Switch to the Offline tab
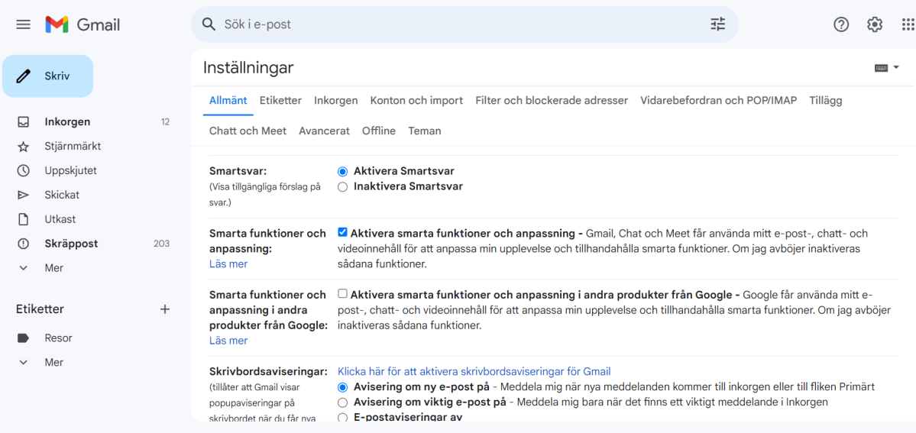Image resolution: width=916 pixels, height=433 pixels. tap(379, 131)
